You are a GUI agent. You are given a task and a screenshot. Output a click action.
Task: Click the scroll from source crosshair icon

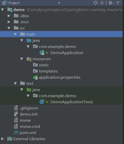click(x=96, y=3)
